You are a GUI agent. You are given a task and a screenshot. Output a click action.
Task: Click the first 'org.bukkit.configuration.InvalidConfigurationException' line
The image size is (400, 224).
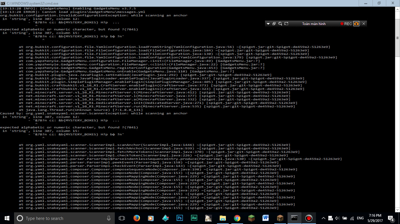coord(94,15)
